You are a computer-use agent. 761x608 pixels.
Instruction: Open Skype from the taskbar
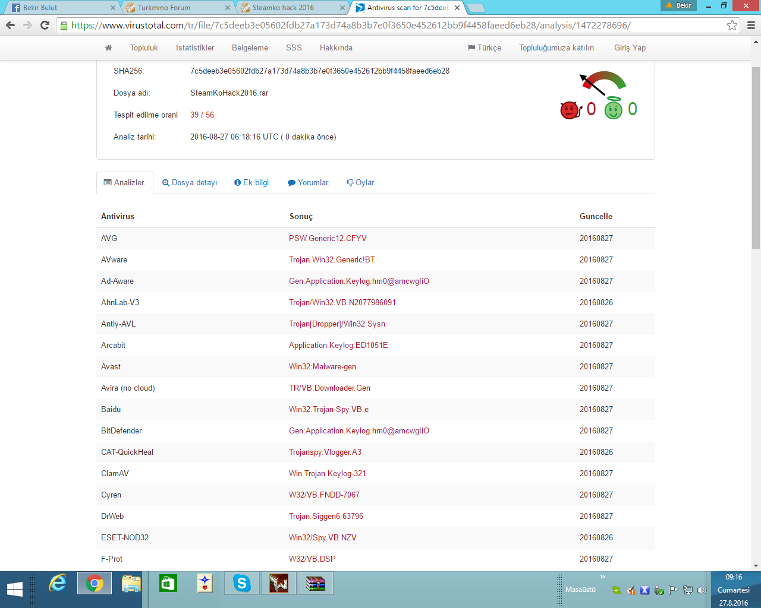coord(242,584)
